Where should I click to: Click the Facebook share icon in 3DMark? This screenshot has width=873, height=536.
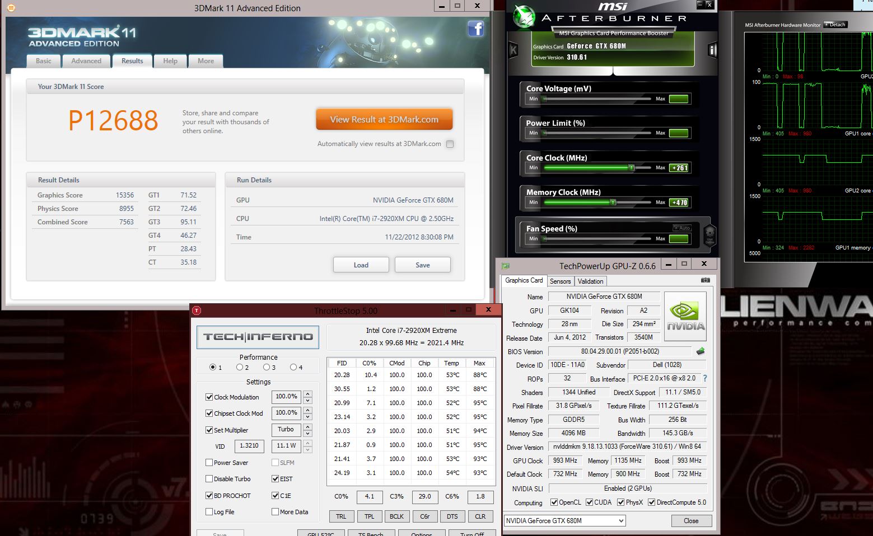click(475, 29)
